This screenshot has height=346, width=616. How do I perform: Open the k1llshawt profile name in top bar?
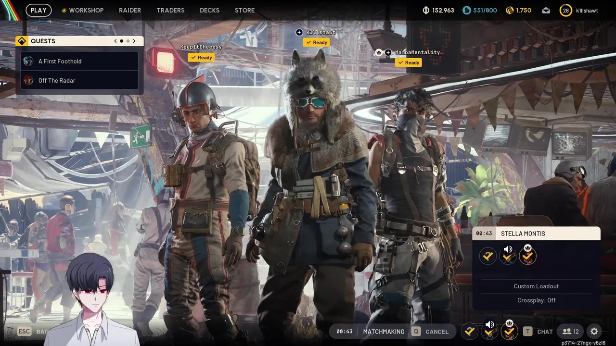click(x=587, y=10)
